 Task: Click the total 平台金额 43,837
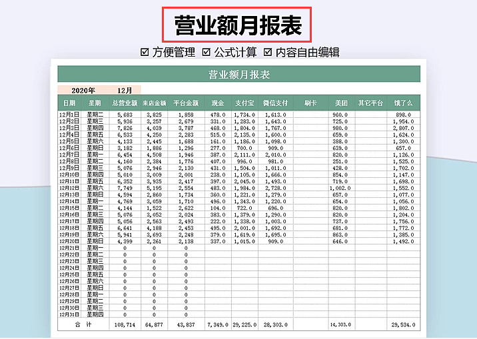186,325
